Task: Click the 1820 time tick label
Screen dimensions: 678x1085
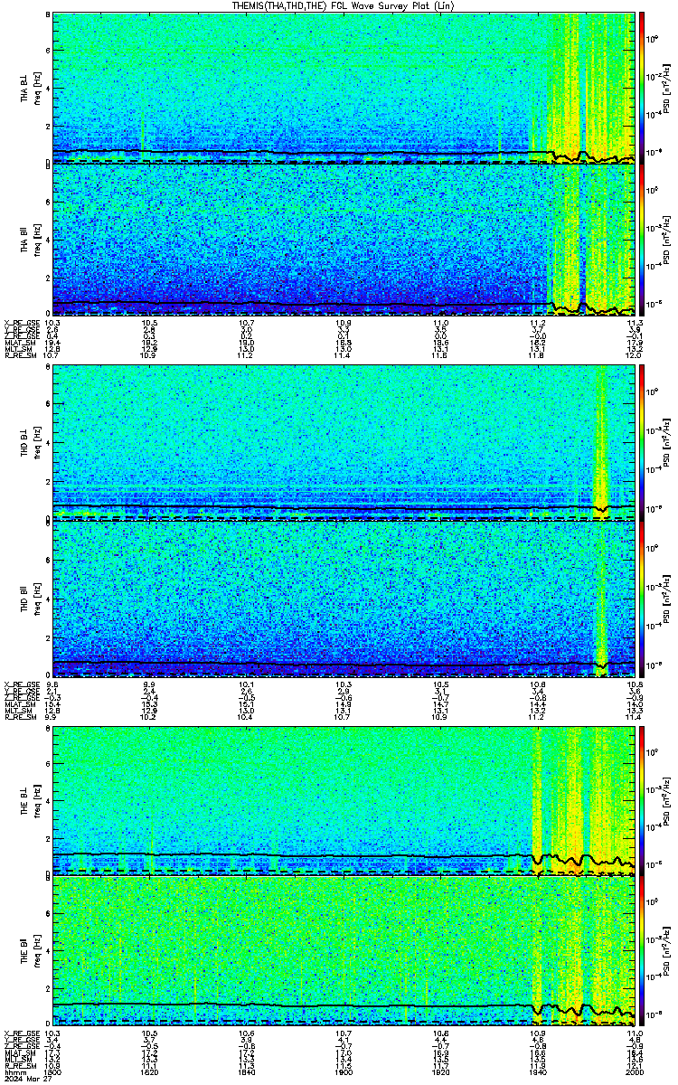Action: coord(150,1071)
